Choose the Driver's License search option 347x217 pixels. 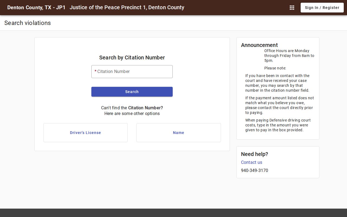click(x=85, y=133)
